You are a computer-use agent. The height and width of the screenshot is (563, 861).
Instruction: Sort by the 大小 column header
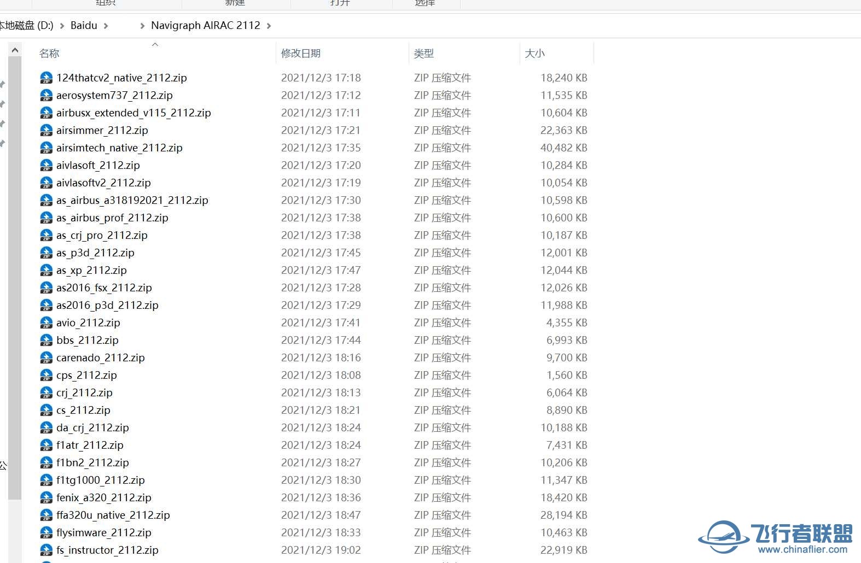click(534, 54)
